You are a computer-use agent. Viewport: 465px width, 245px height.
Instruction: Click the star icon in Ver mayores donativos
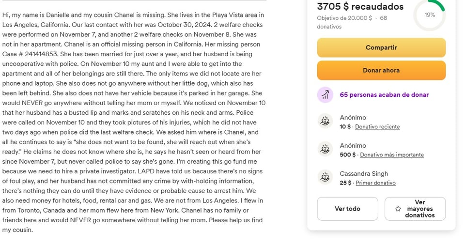[398, 209]
